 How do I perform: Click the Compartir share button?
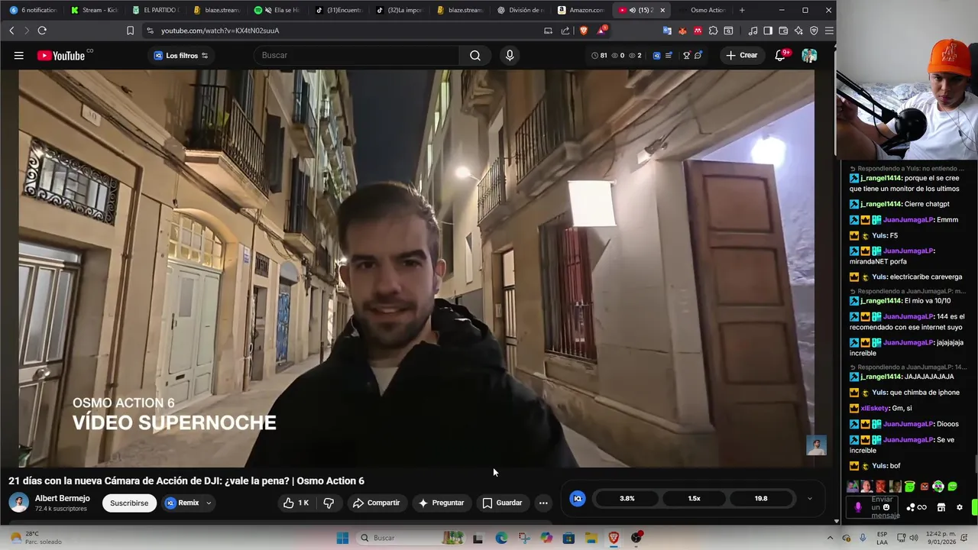[376, 503]
